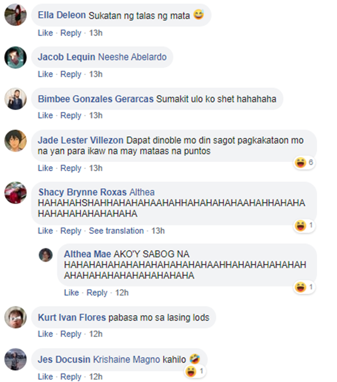Screen dimensions: 337x382
Task: Like Bimbee Gonzales Gerarcas's comment
Action: 45,115
